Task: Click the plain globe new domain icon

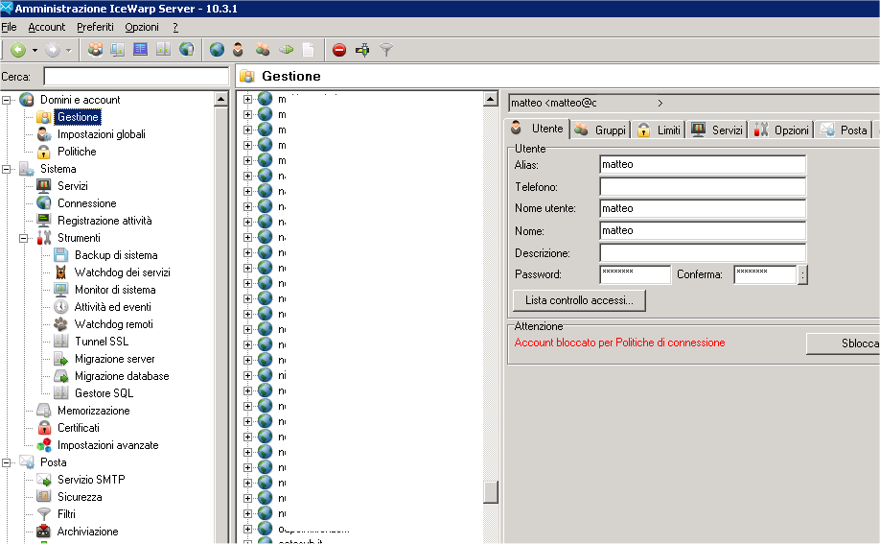Action: (x=218, y=50)
